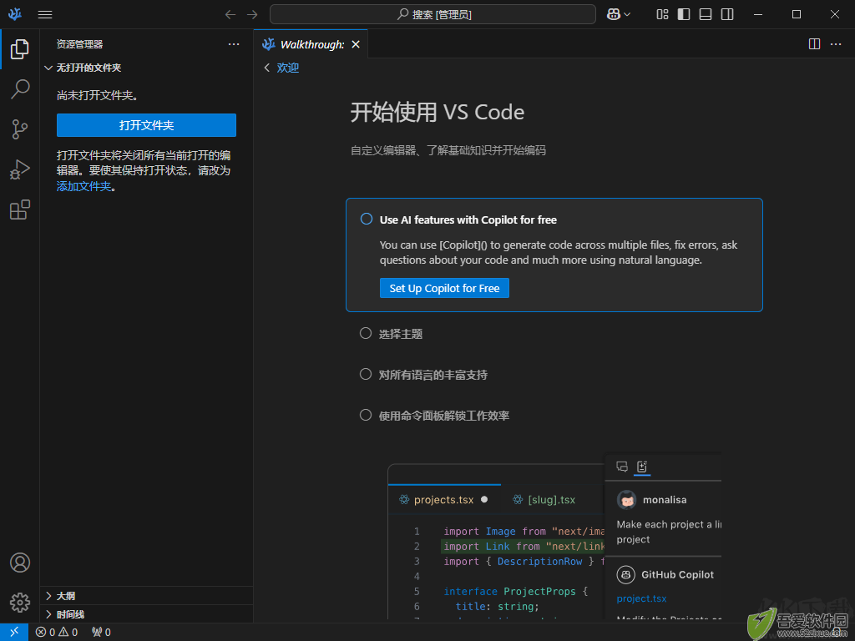This screenshot has width=855, height=641.
Task: Open the Run and Debug view
Action: coord(20,169)
